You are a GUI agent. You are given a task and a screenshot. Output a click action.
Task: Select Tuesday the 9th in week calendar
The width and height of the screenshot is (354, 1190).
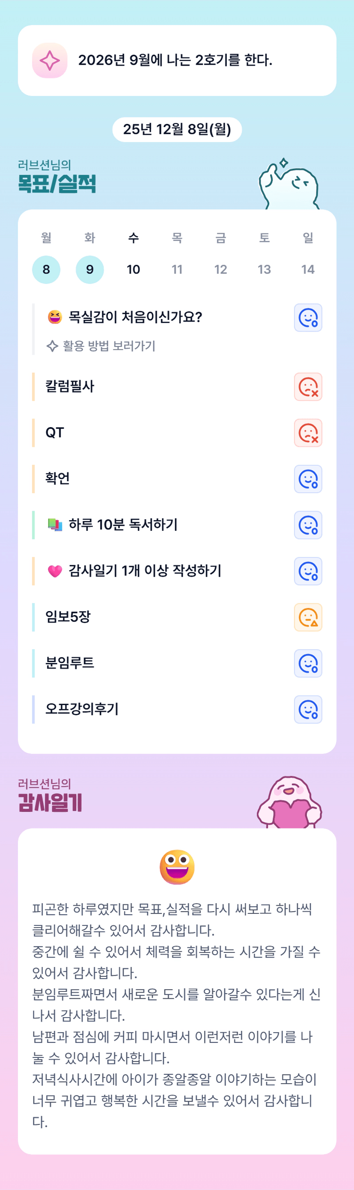coord(90,269)
